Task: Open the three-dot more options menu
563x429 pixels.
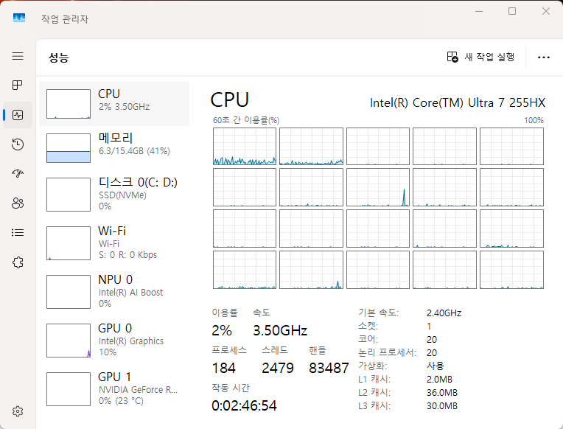Action: [544, 57]
